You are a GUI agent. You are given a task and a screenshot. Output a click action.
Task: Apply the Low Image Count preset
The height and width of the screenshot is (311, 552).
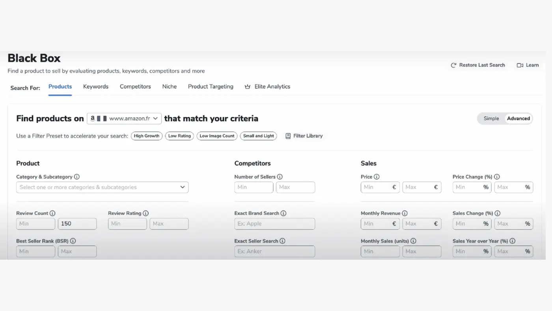tap(217, 136)
